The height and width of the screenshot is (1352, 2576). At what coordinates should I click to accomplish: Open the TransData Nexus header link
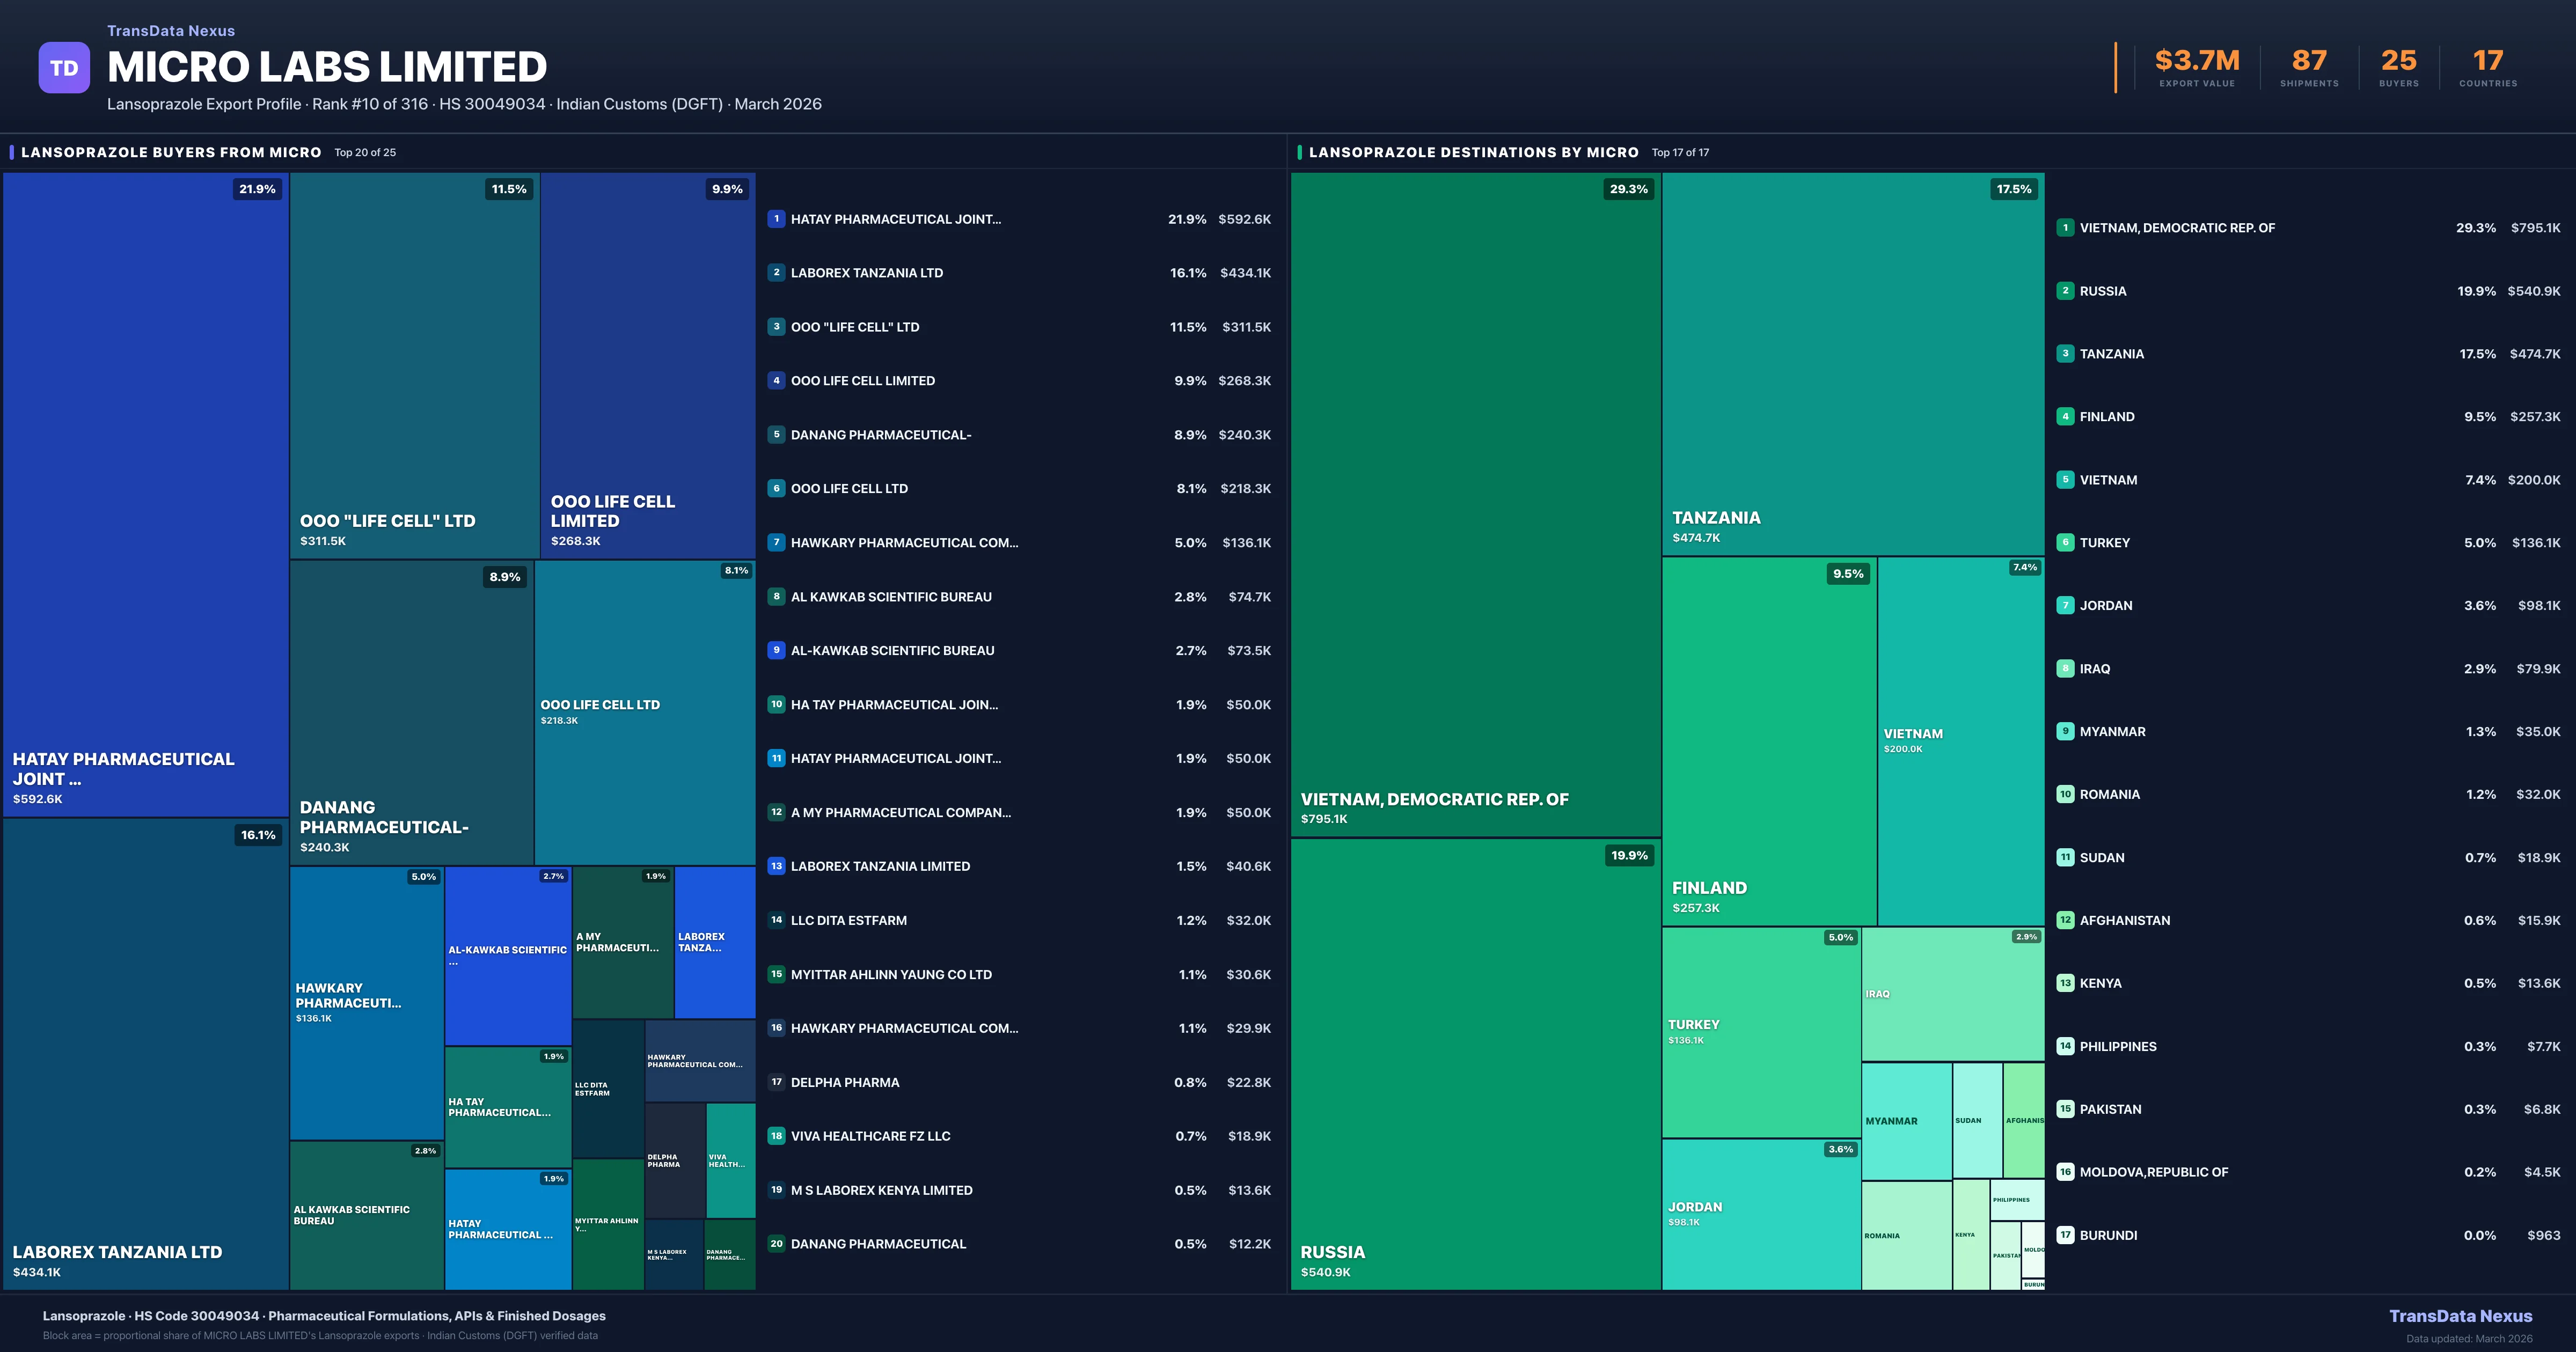pyautogui.click(x=171, y=31)
